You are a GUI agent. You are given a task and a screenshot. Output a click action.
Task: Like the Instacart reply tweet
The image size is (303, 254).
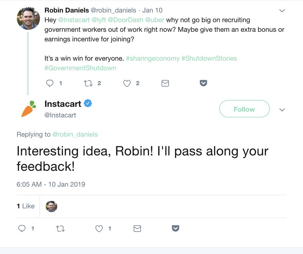pyautogui.click(x=99, y=228)
